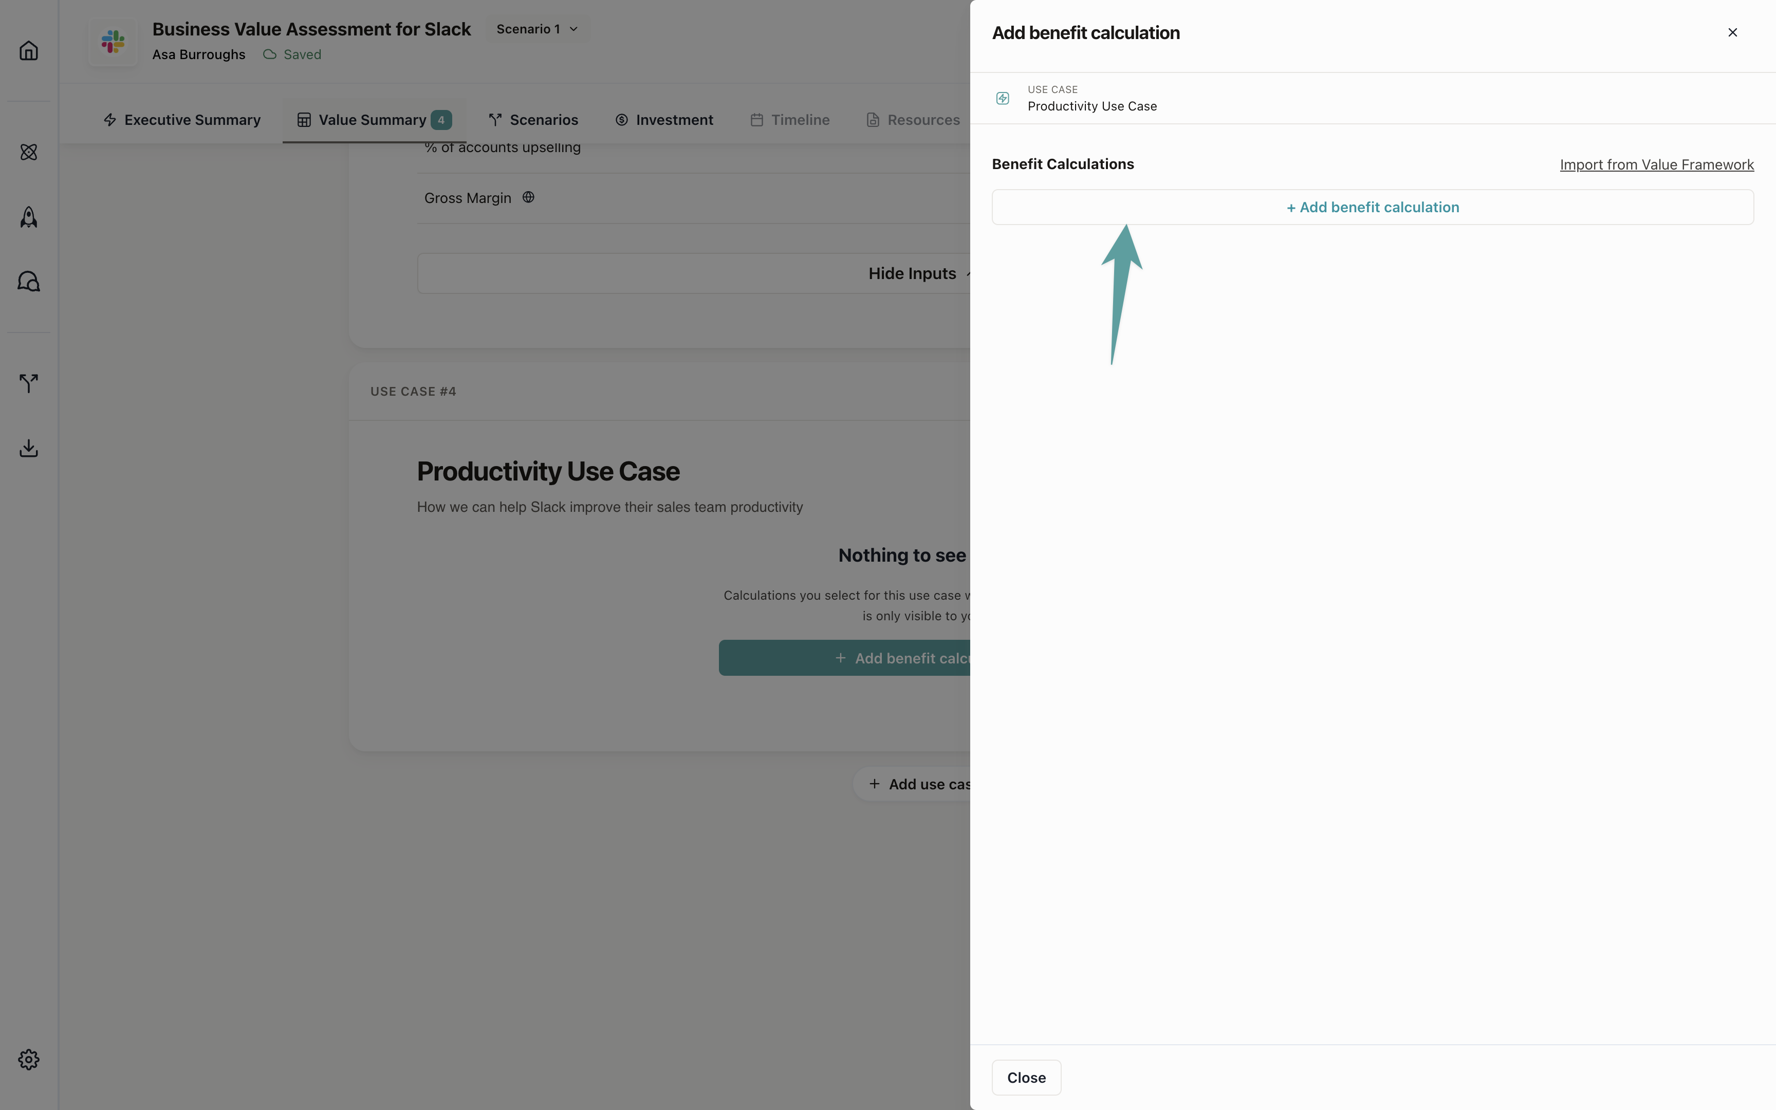1776x1110 pixels.
Task: Click the cloud Saved status icon
Action: tap(269, 54)
